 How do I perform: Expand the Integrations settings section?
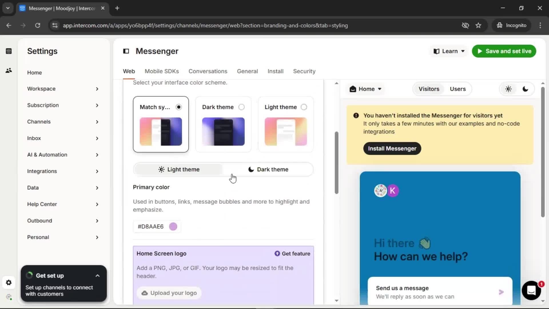click(63, 171)
